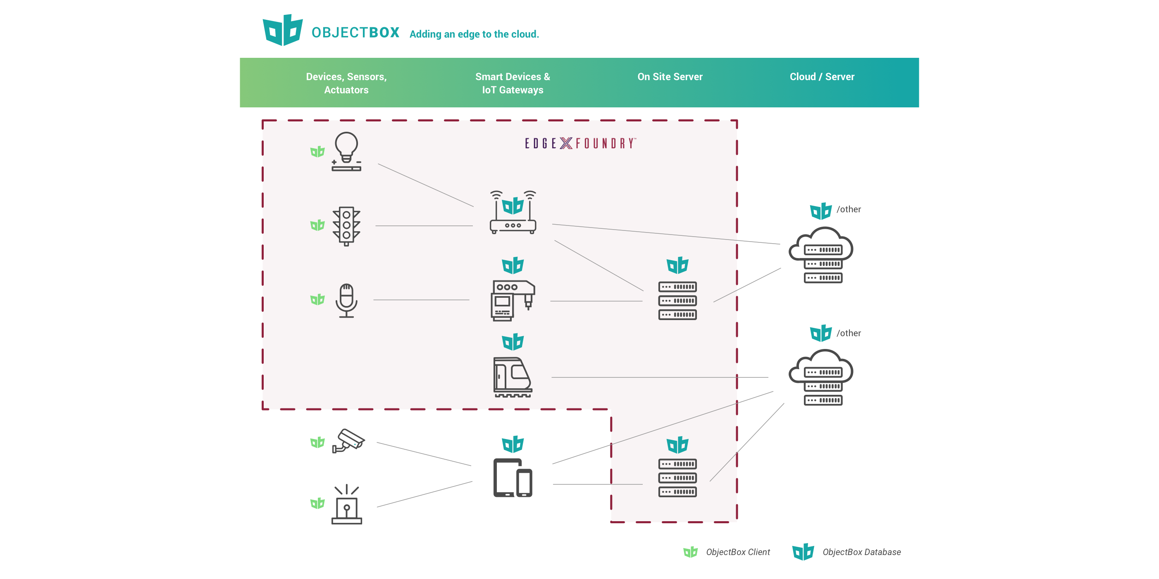Click the EdgeX Foundry logo
This screenshot has width=1159, height=579.
click(x=580, y=143)
